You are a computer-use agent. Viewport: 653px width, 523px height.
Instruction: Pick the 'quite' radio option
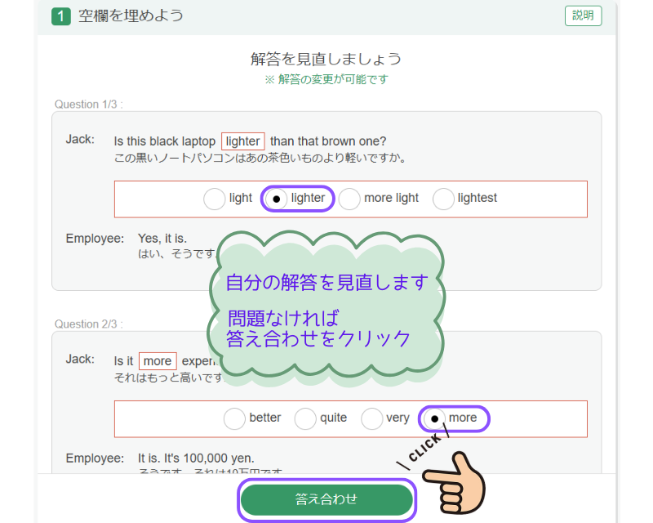click(305, 419)
